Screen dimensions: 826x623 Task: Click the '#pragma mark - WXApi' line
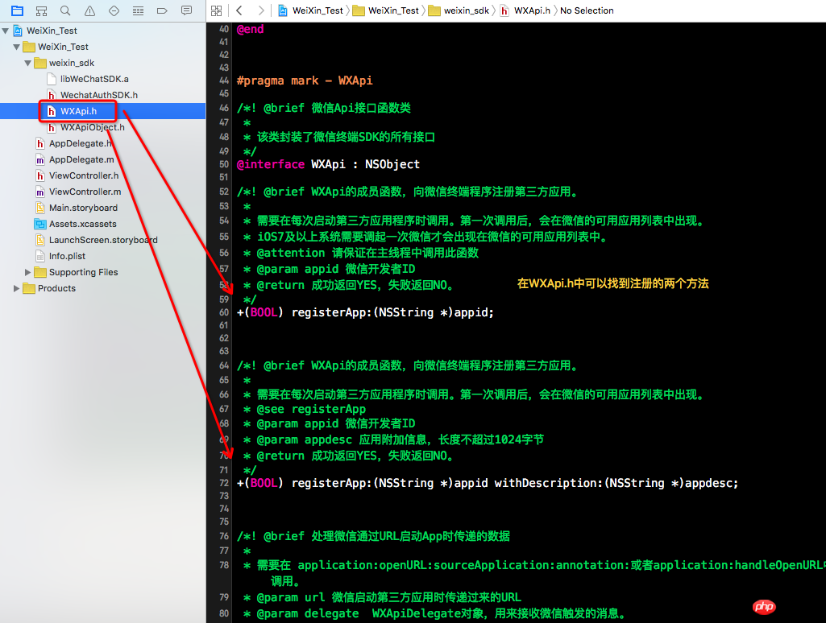[305, 80]
